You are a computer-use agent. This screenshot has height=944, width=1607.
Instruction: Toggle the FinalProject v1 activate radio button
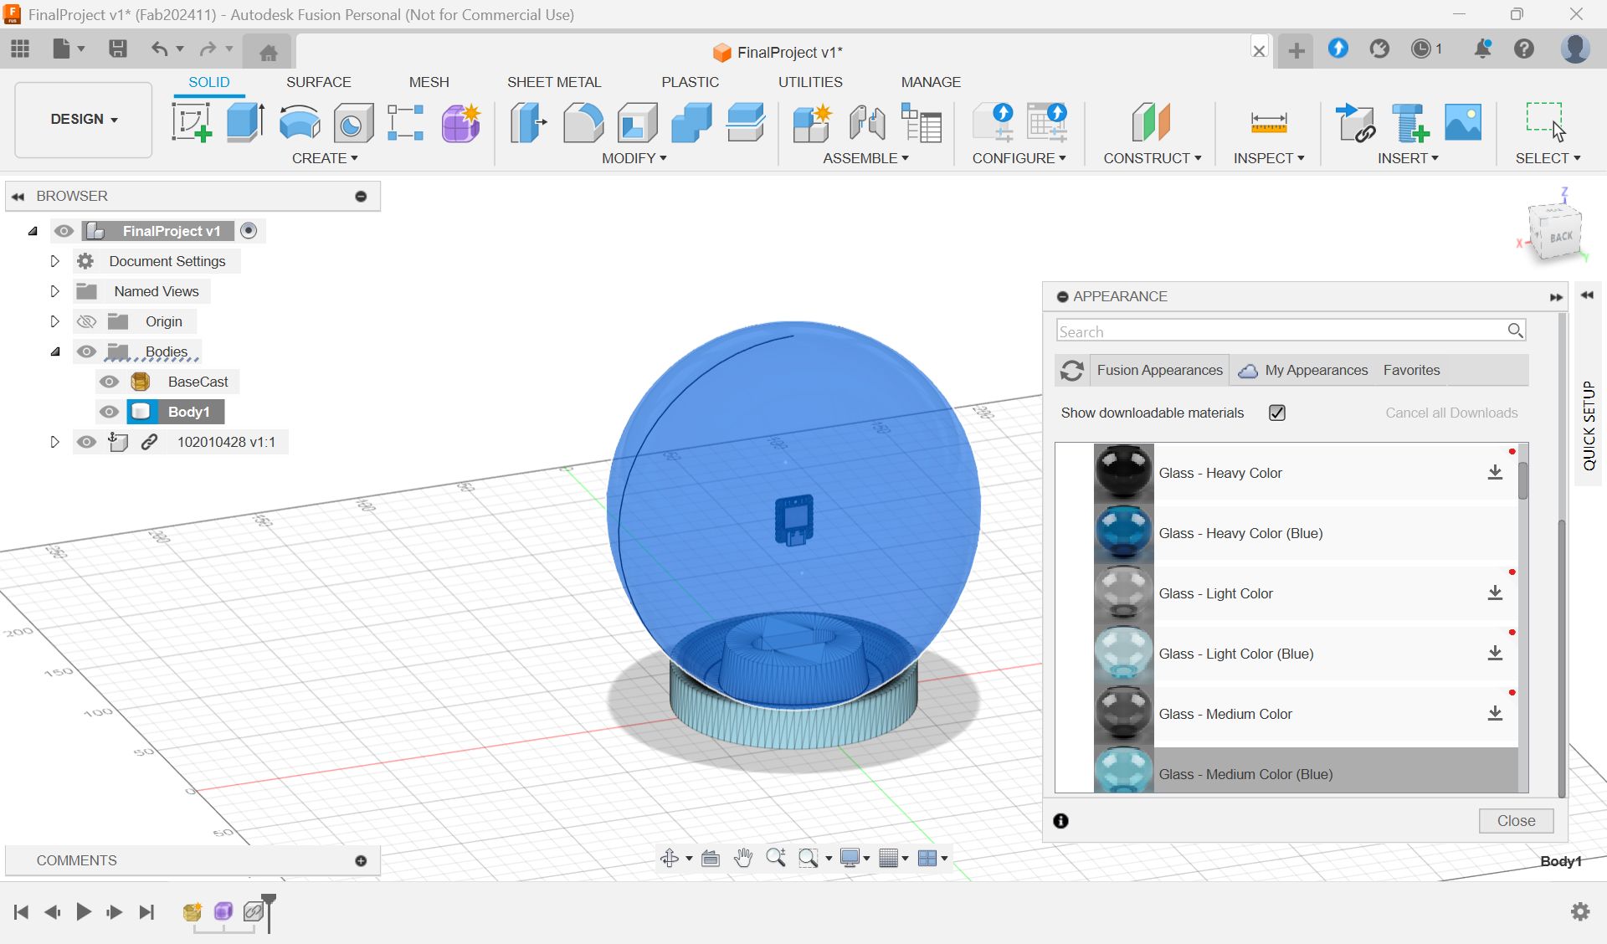[x=249, y=230]
